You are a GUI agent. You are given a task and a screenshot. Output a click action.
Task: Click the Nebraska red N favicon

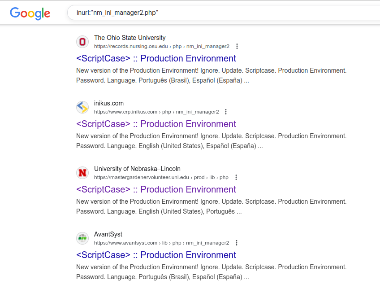(82, 173)
